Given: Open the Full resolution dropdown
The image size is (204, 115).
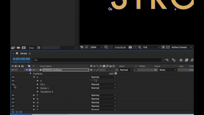Looking at the screenshot, I should click(151, 47).
